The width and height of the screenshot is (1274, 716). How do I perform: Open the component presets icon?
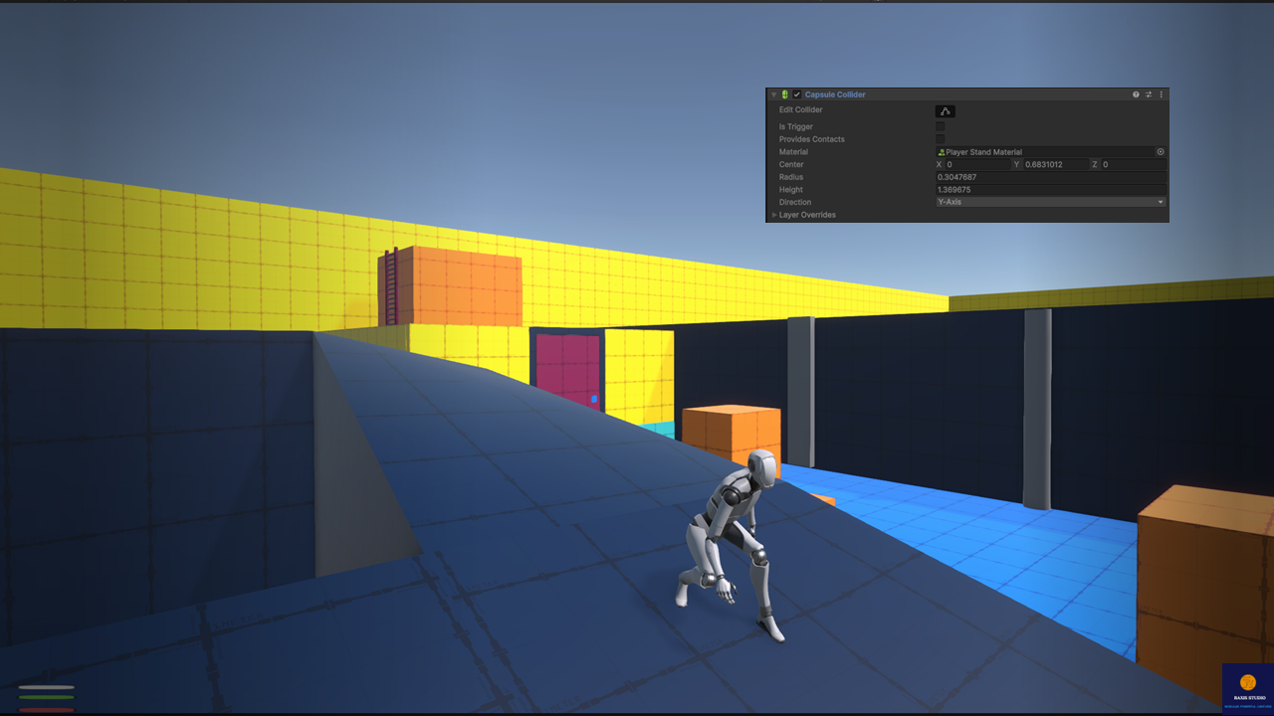(x=1149, y=94)
